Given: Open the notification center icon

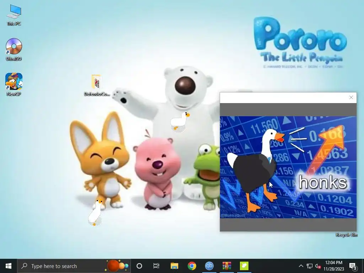Looking at the screenshot, I should coord(353,266).
